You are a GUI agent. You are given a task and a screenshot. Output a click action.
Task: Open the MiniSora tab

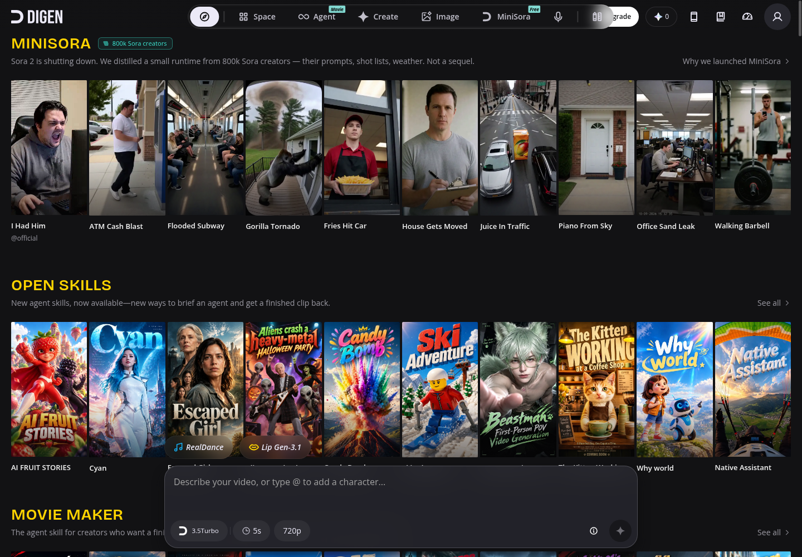(506, 17)
